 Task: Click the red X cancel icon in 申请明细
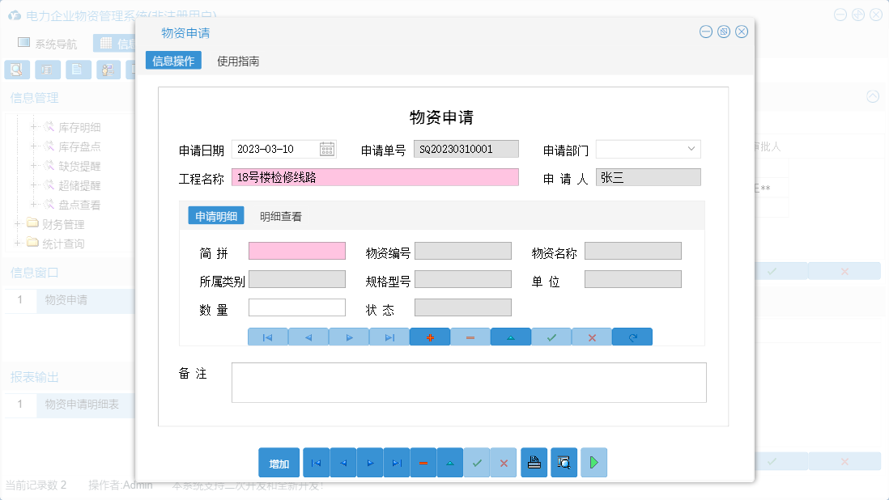coord(592,337)
